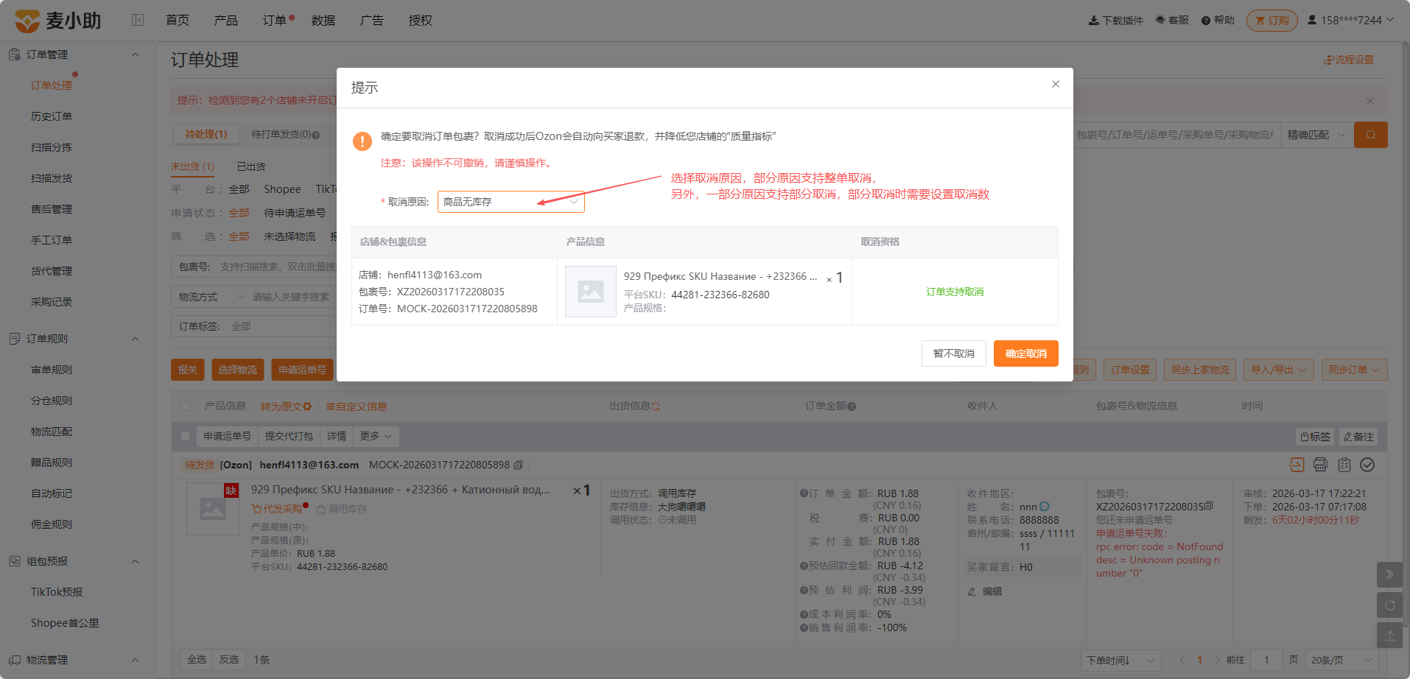The height and width of the screenshot is (679, 1410).
Task: Click the 选择物流 button
Action: [x=238, y=370]
